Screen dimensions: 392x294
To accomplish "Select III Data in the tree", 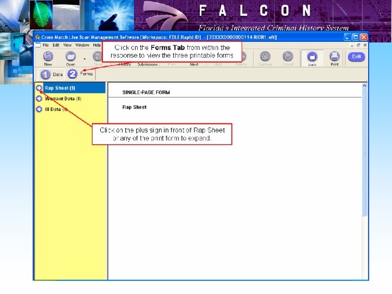I will (56, 109).
